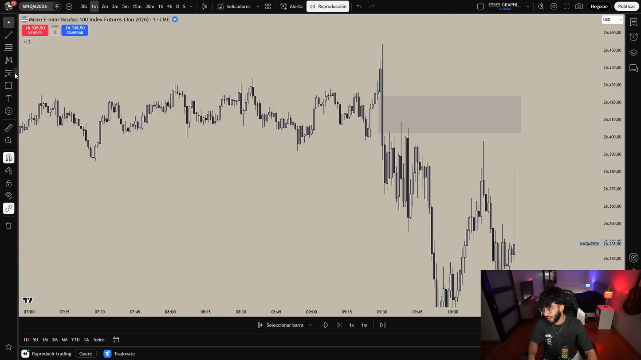The image size is (641, 360).
Task: Toggle the drawing link sync icon
Action: click(x=8, y=209)
